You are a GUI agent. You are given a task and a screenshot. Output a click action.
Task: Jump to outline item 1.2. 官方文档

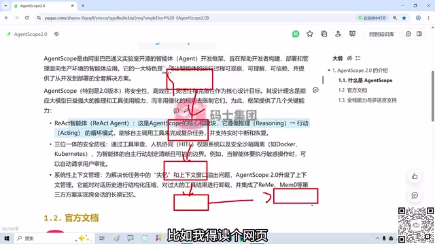[353, 90]
